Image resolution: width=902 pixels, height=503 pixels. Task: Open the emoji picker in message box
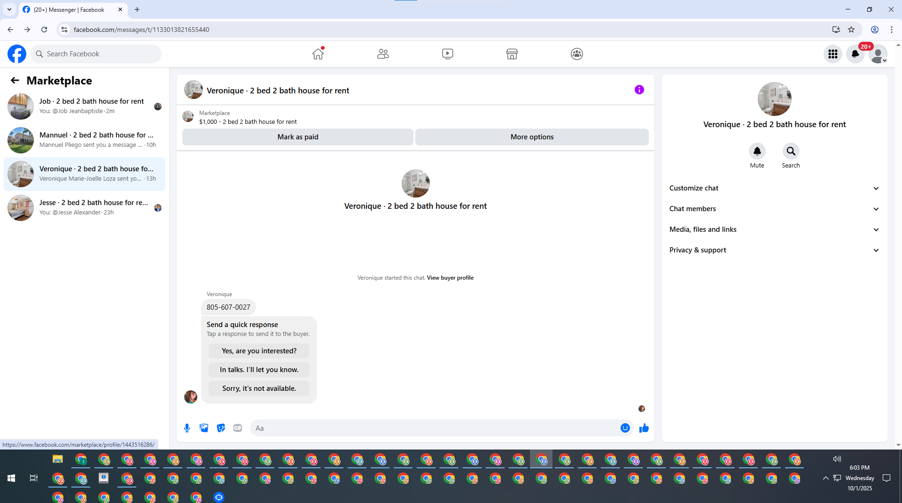pyautogui.click(x=625, y=428)
